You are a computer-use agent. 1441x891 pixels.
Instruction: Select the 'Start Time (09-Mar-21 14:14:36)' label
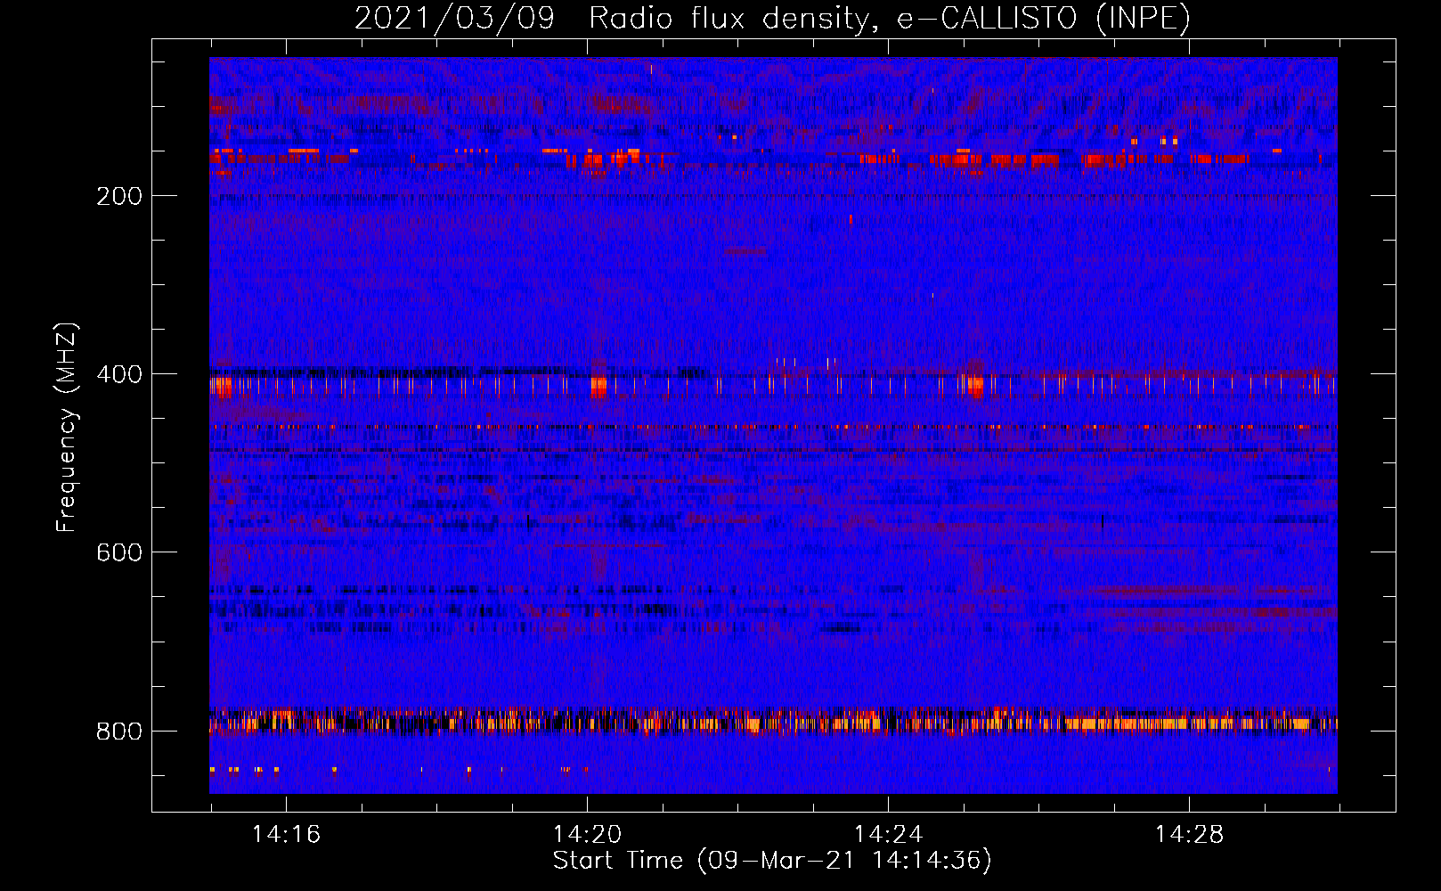pos(772,861)
